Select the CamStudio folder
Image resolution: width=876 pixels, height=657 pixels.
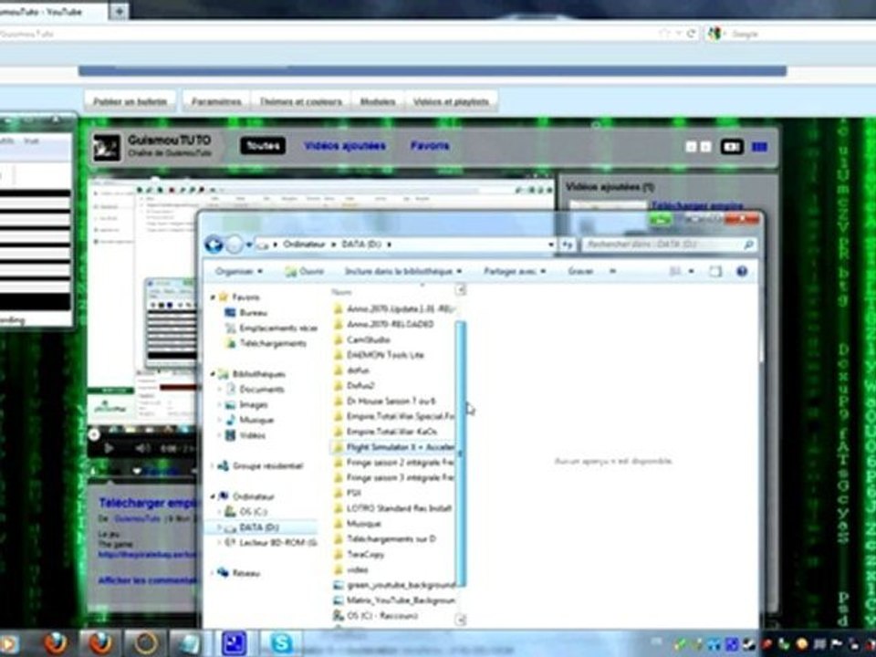(x=362, y=339)
